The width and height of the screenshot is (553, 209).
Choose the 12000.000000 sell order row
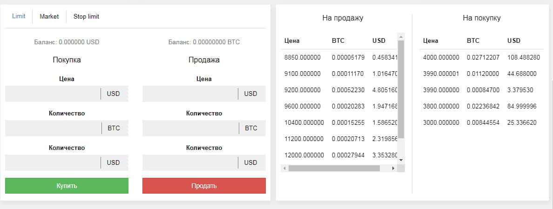coord(340,155)
